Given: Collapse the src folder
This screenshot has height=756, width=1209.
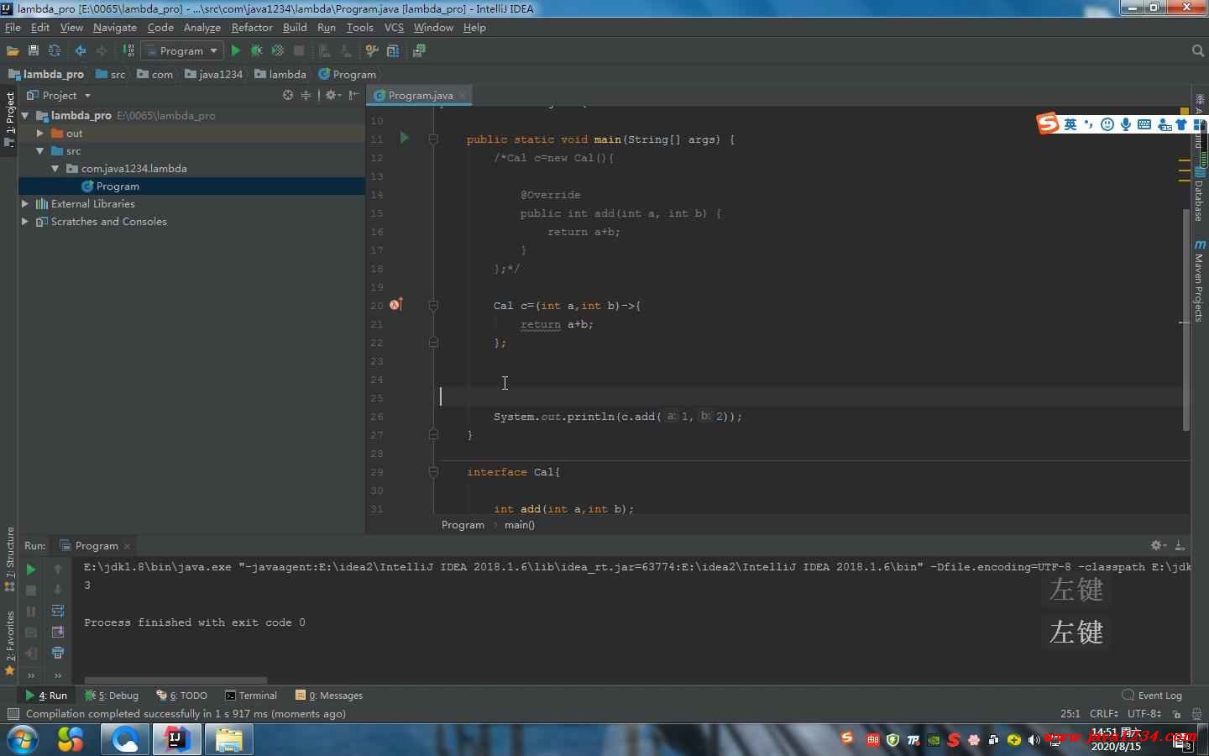Looking at the screenshot, I should click(39, 150).
